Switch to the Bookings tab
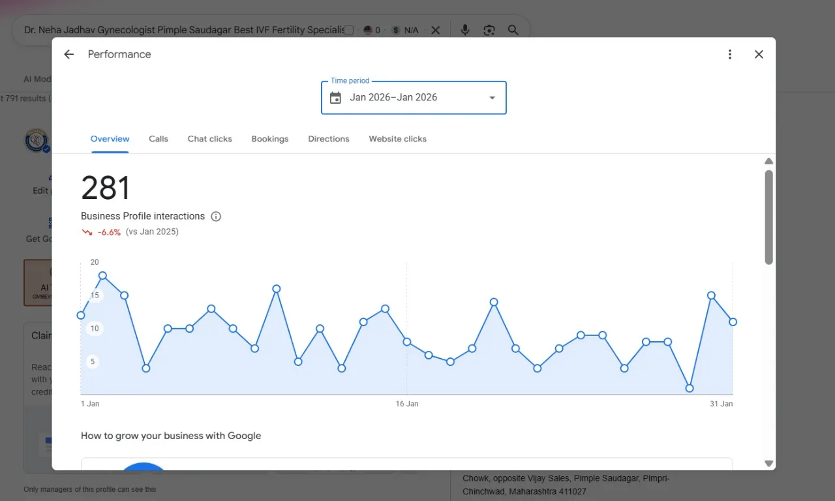The width and height of the screenshot is (835, 501). 270,139
